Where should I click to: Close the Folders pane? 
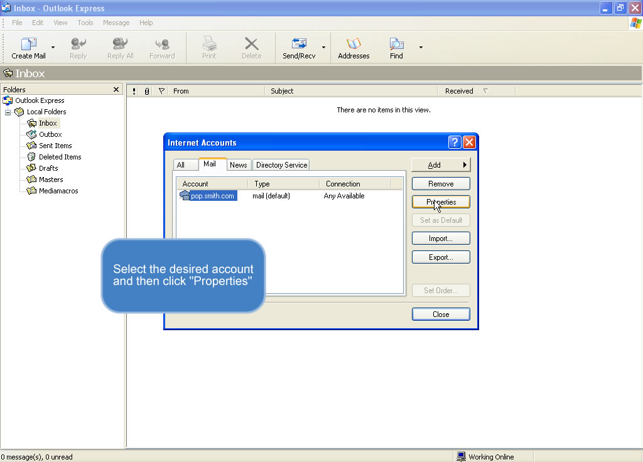tap(116, 90)
